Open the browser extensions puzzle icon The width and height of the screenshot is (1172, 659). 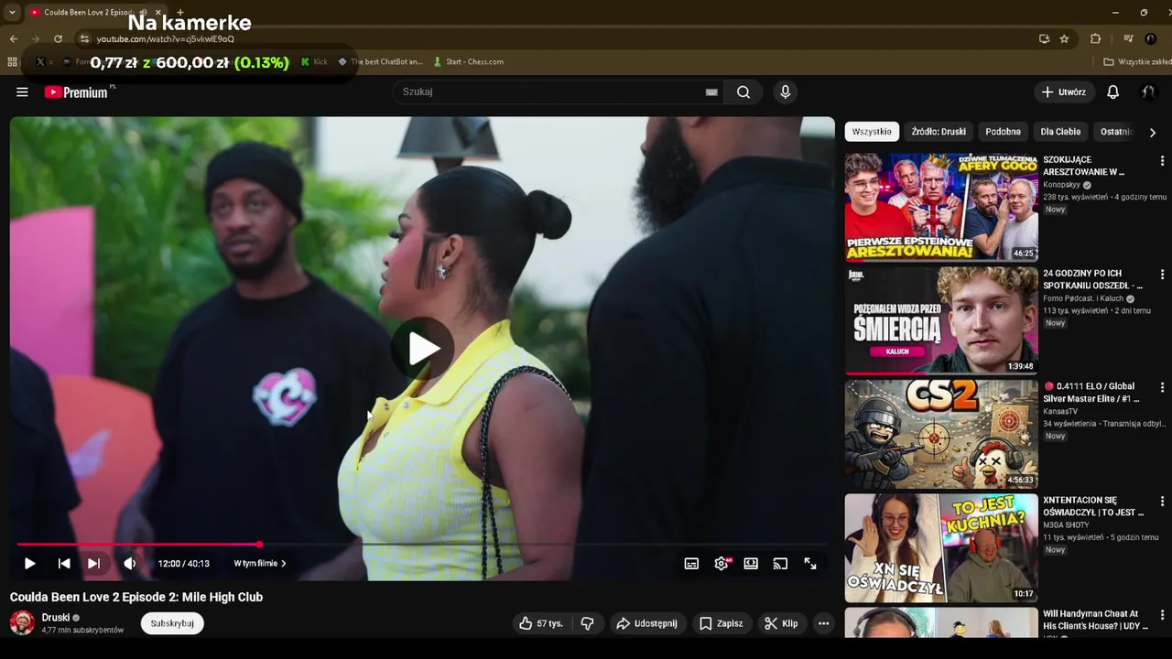tap(1095, 38)
